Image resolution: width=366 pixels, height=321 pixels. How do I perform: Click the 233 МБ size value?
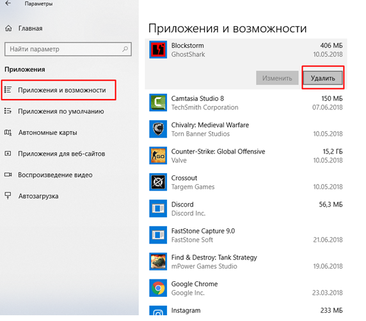(331, 311)
